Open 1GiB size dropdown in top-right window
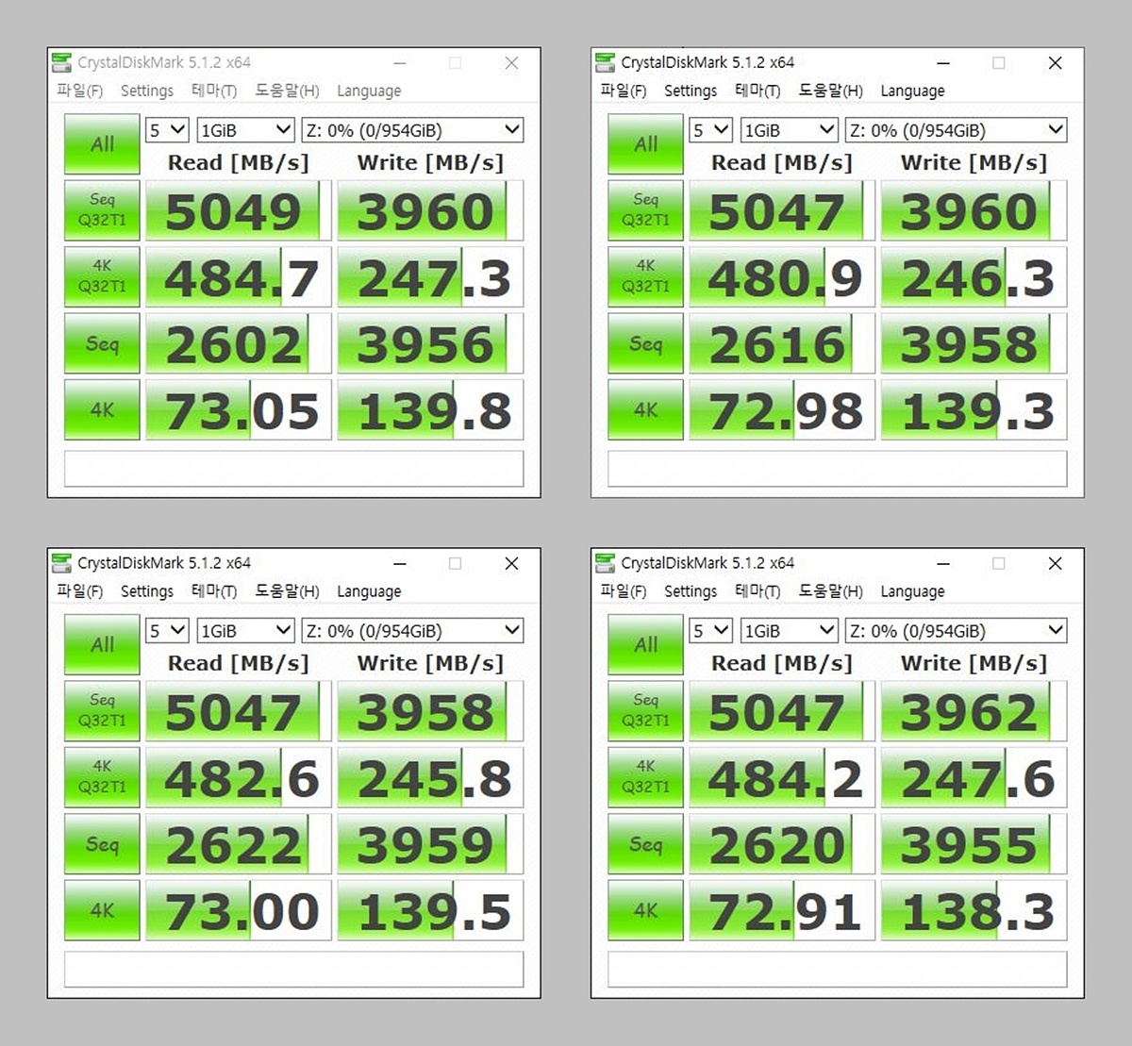The width and height of the screenshot is (1132, 1046). click(789, 130)
